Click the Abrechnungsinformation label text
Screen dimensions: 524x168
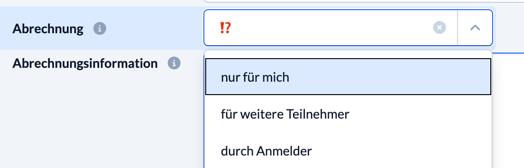[x=85, y=63]
